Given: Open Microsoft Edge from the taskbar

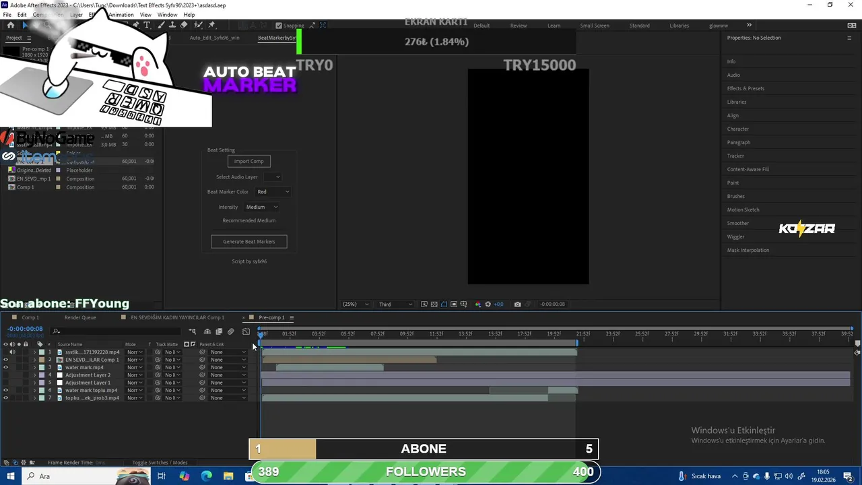Looking at the screenshot, I should tap(206, 476).
